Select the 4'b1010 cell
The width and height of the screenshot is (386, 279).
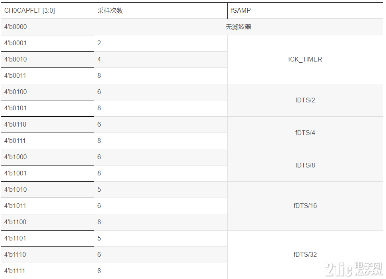click(48, 190)
